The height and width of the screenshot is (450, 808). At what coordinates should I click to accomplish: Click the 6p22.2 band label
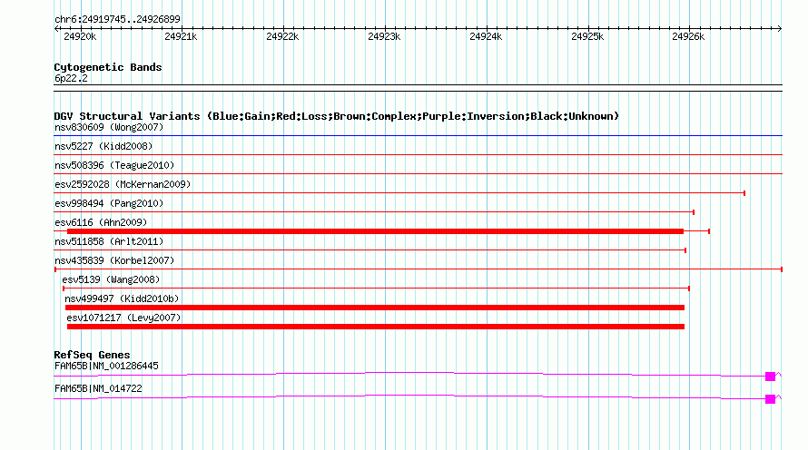(x=71, y=78)
